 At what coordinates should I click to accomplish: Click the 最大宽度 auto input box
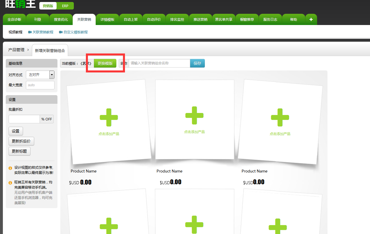(40, 85)
